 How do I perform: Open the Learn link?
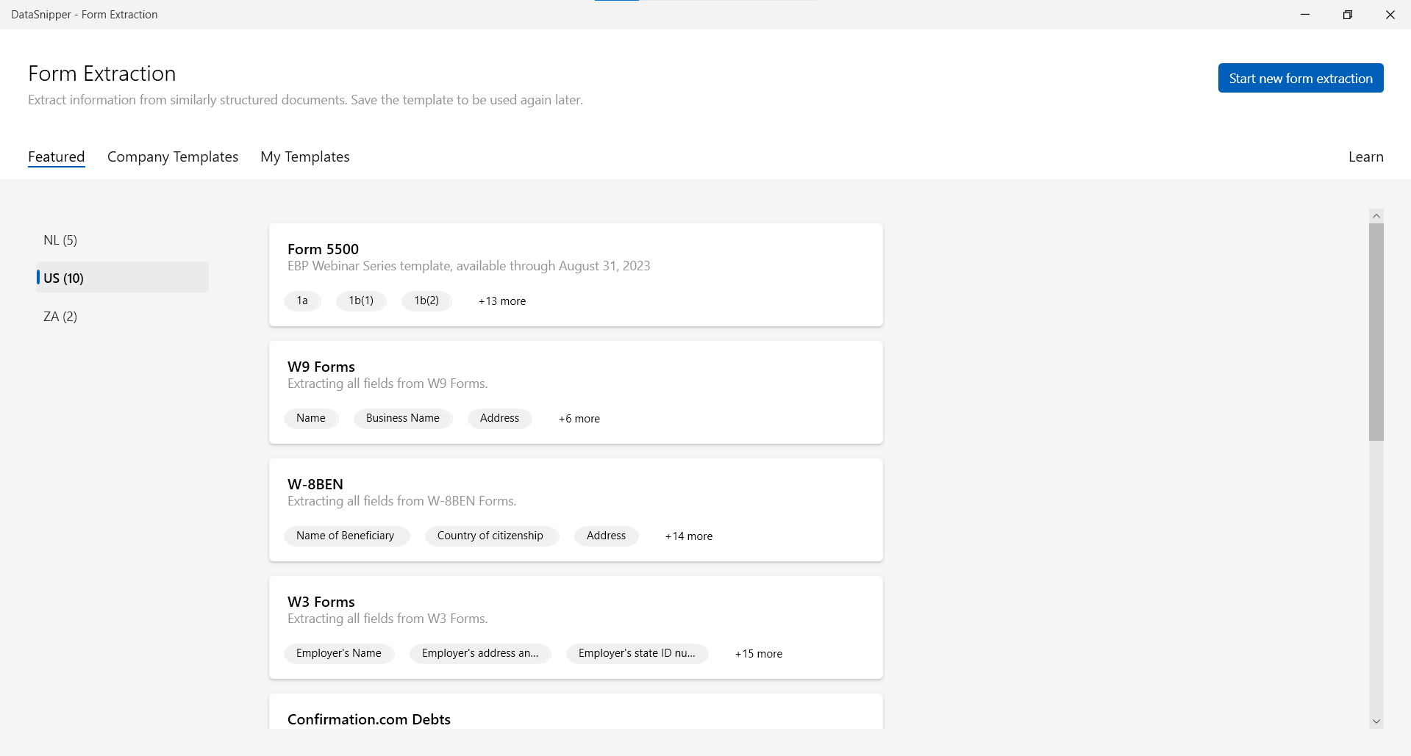tap(1365, 156)
